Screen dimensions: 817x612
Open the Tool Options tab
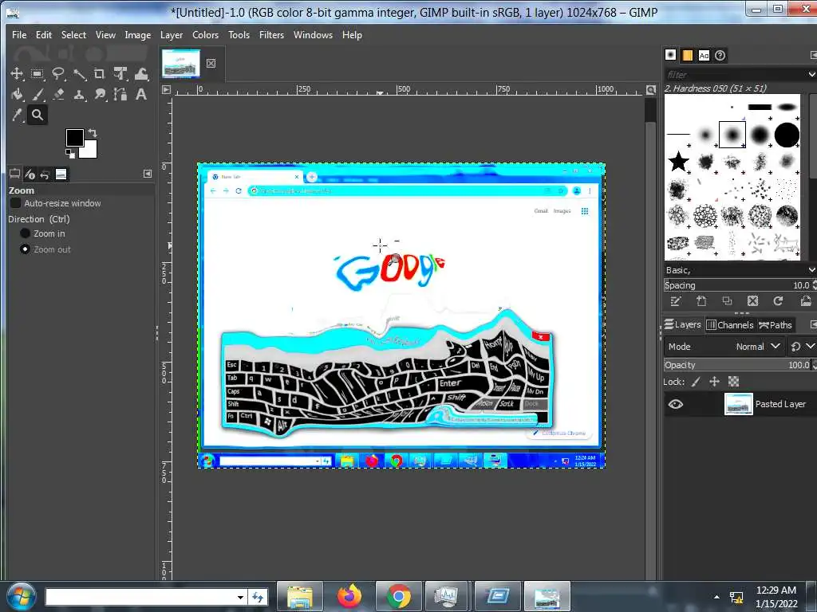(x=14, y=174)
